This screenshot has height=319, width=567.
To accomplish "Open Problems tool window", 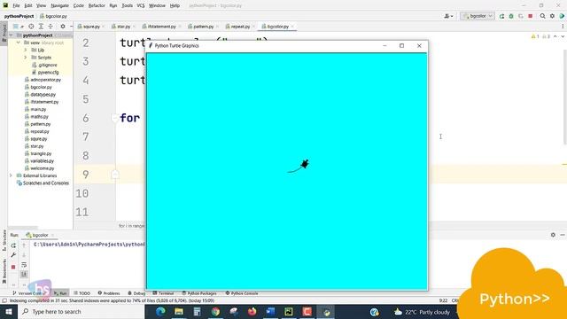I will click(109, 293).
